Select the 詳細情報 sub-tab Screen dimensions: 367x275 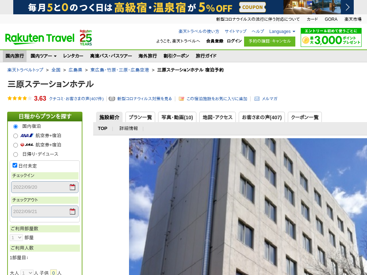pos(129,129)
